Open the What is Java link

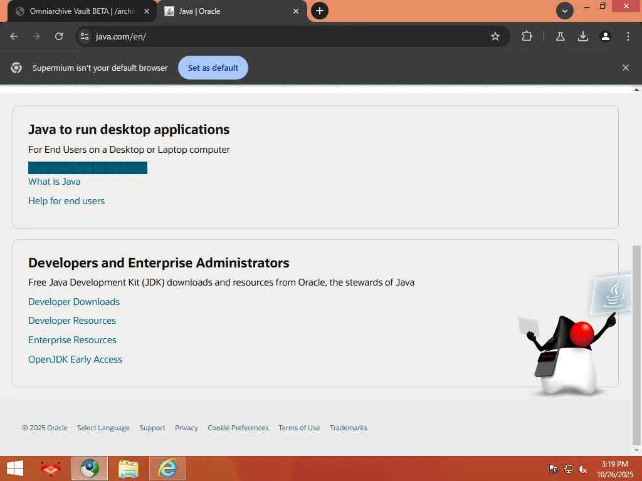[x=55, y=182]
